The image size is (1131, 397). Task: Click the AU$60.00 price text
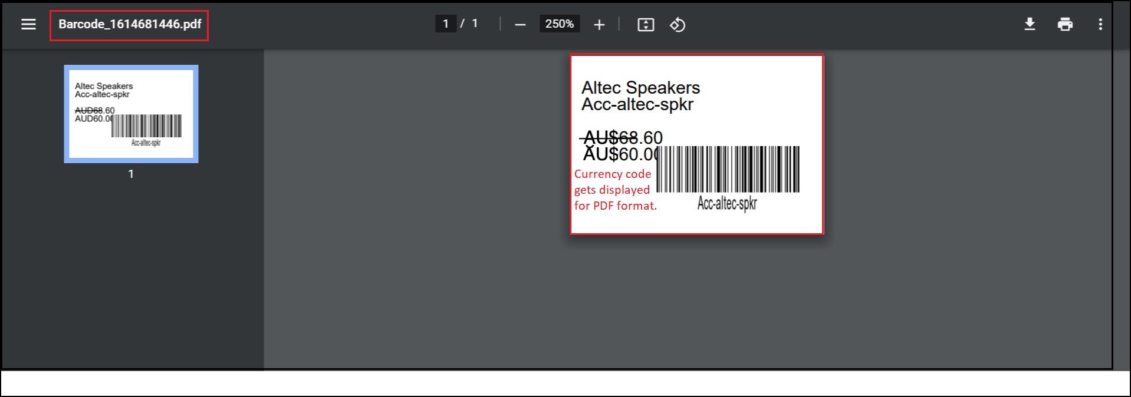coord(620,154)
